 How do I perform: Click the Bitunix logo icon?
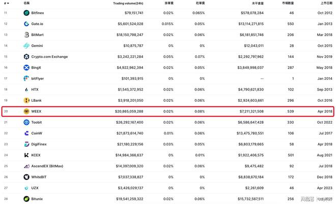[x=26, y=199]
